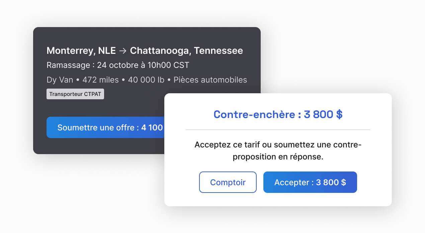Click the divider under the Contre-enchère heading

click(278, 130)
